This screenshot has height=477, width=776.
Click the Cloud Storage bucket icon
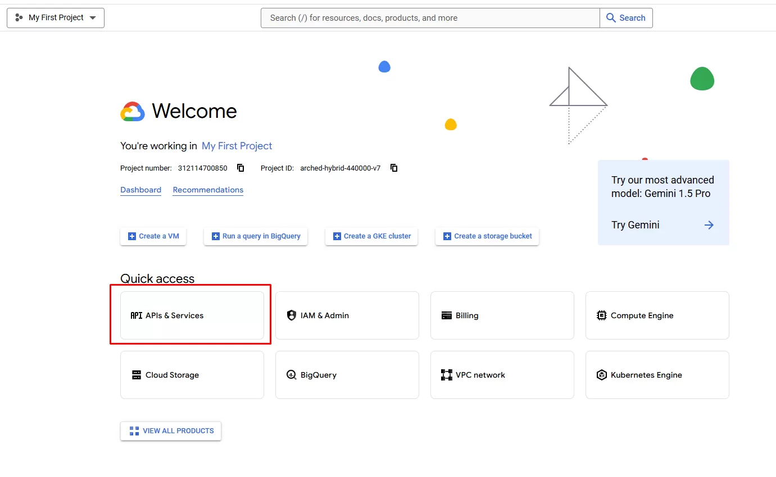pyautogui.click(x=136, y=375)
